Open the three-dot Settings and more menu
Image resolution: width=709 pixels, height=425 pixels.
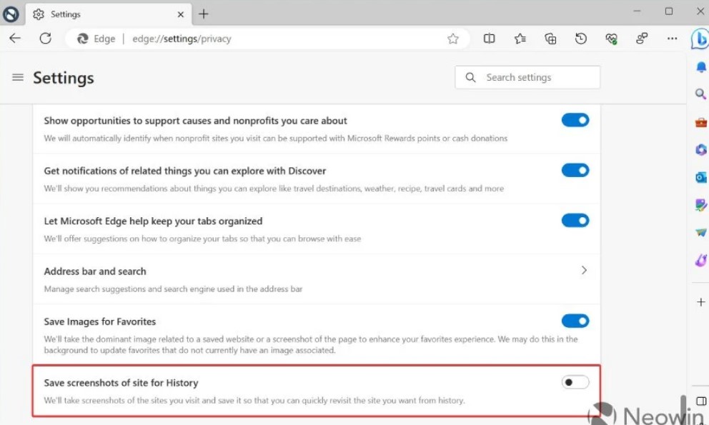(672, 39)
